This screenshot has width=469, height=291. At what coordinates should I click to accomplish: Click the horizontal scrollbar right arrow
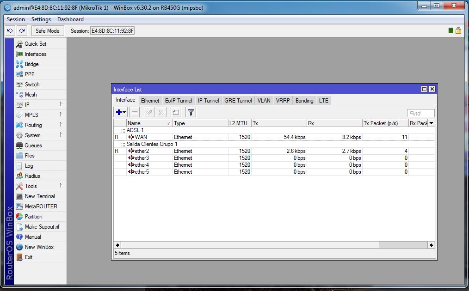[x=432, y=245]
